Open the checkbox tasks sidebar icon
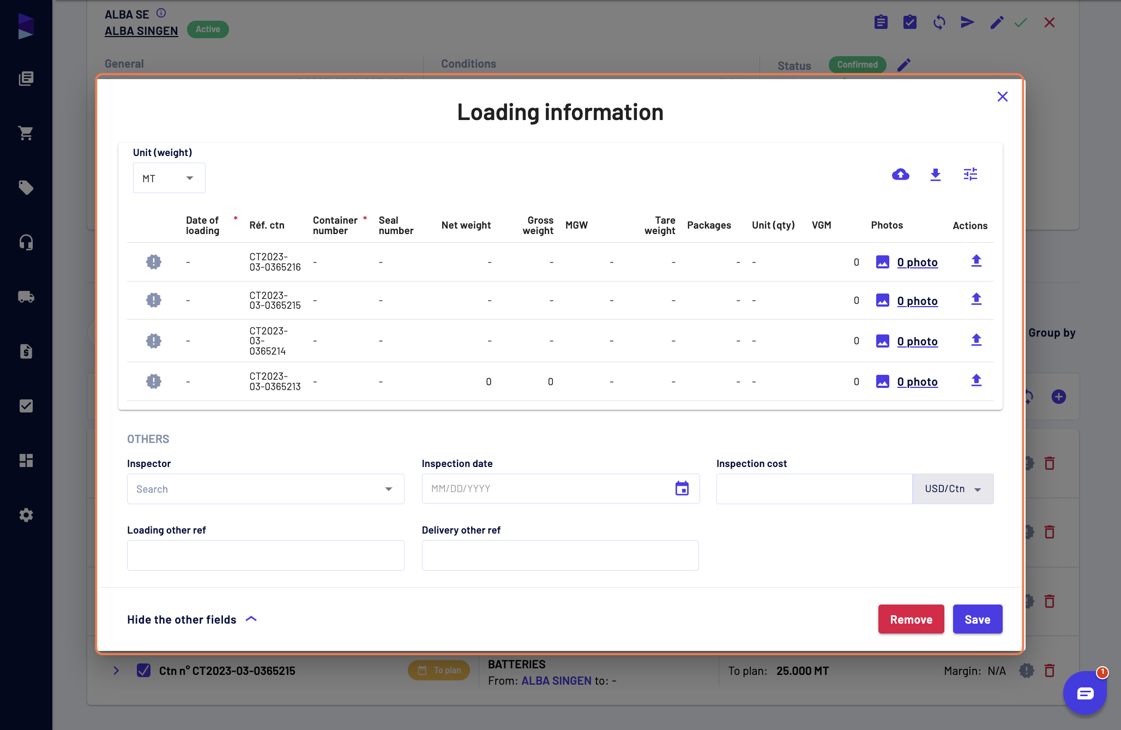The height and width of the screenshot is (730, 1121). (x=26, y=406)
